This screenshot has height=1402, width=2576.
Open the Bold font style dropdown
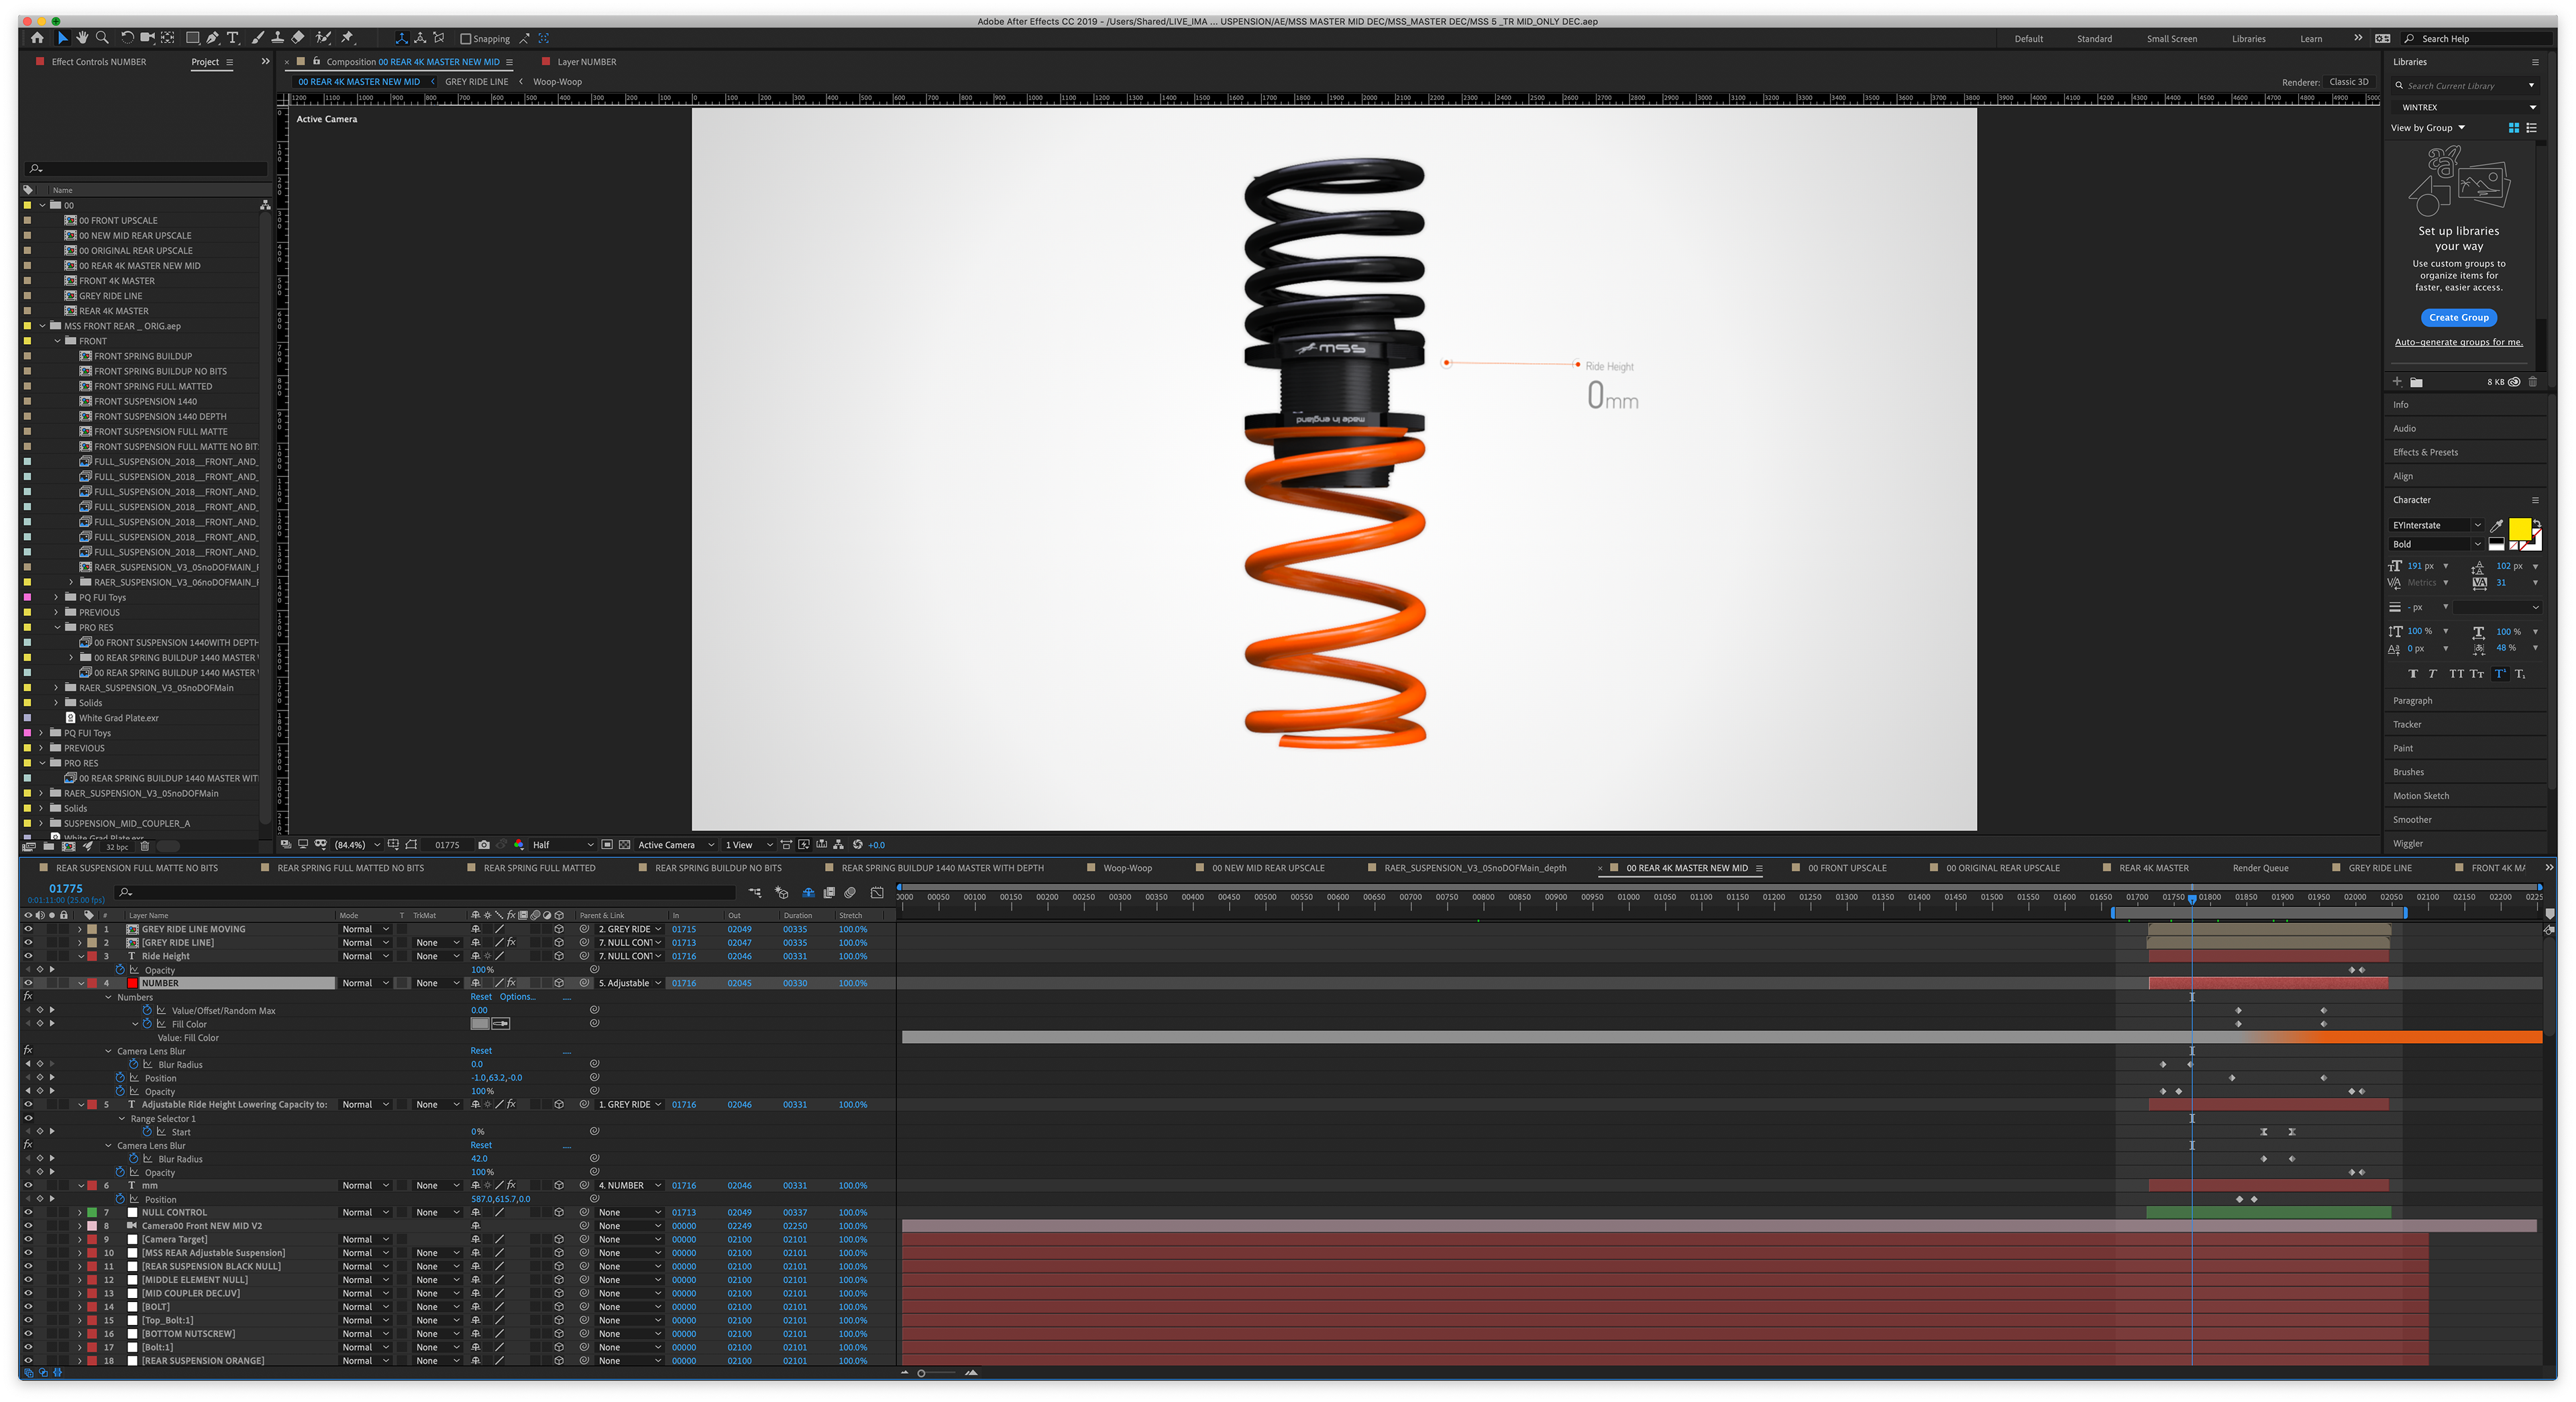(x=2437, y=545)
